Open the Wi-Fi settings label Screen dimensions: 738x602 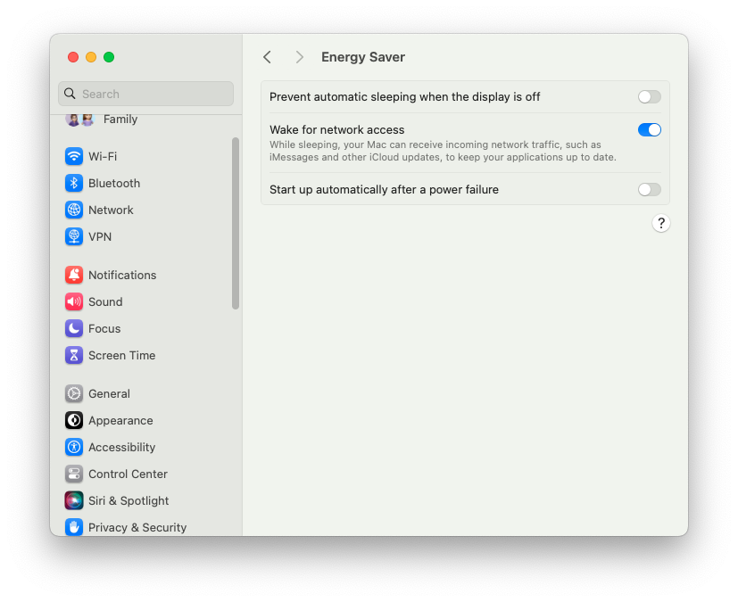[103, 156]
